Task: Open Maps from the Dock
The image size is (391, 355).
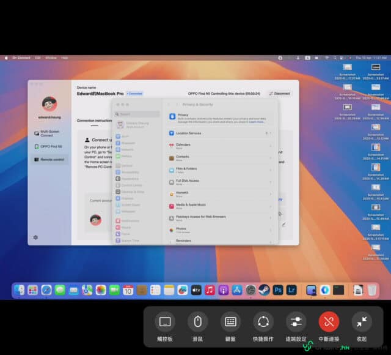Action: tap(87, 290)
